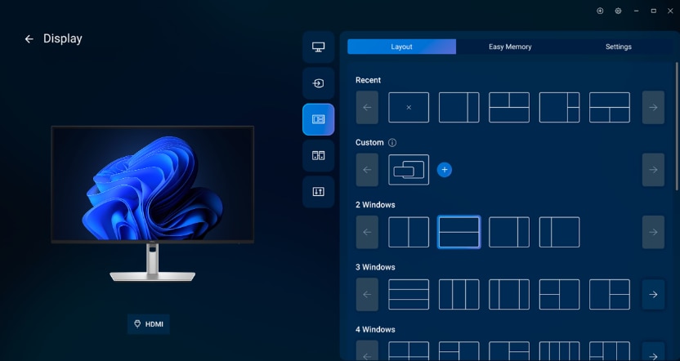
Task: Open the gear settings icon in title bar
Action: point(618,11)
